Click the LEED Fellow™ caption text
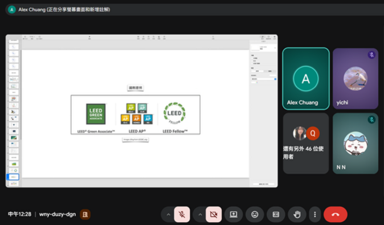The image size is (384, 225). point(175,131)
